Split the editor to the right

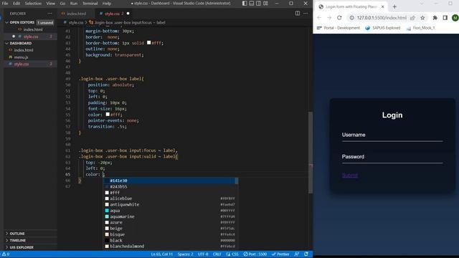(x=298, y=13)
